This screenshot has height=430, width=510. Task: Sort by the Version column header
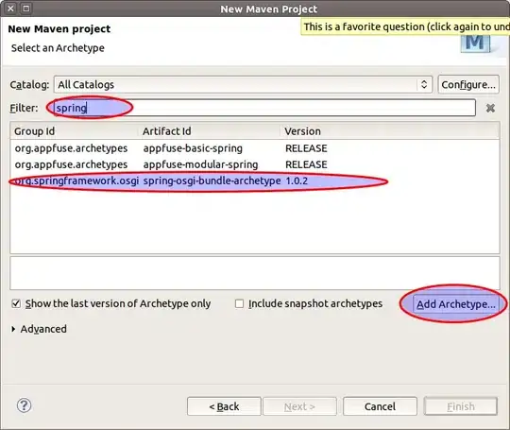(390, 131)
